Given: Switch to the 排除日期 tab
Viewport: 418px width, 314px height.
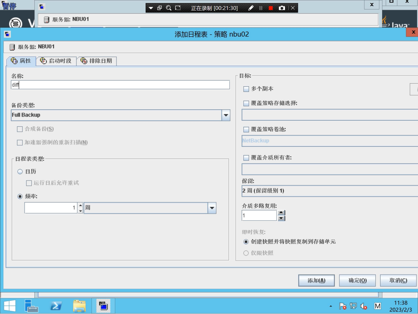Looking at the screenshot, I should tap(97, 61).
